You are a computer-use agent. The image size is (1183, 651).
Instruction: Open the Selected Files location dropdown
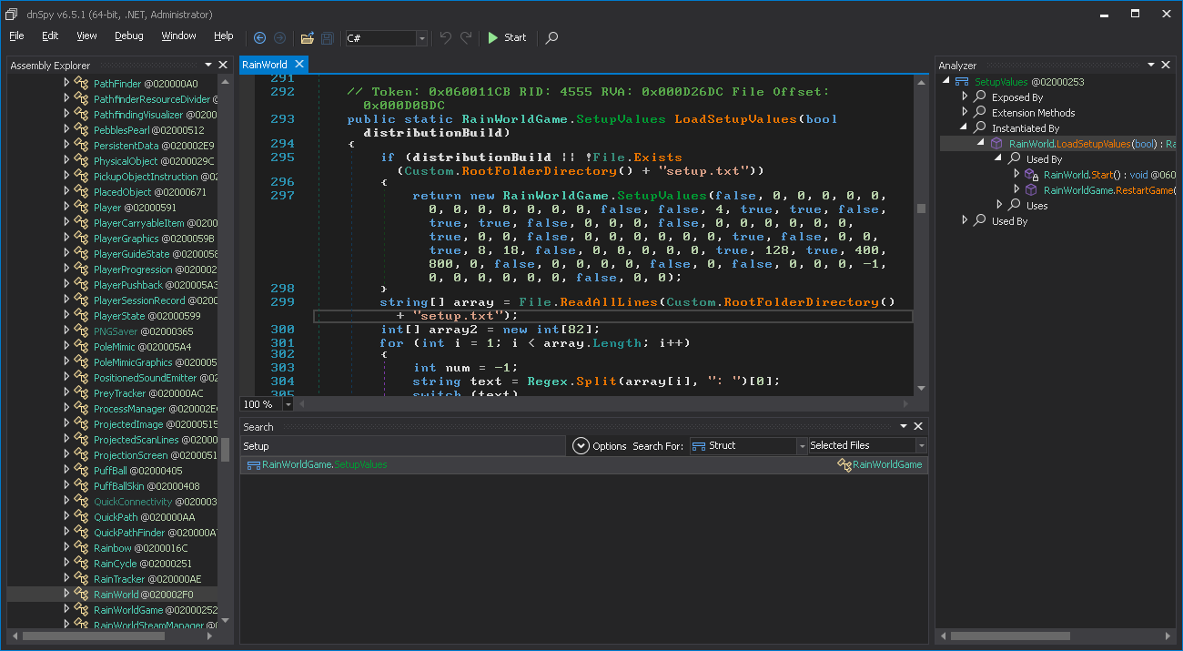(919, 445)
